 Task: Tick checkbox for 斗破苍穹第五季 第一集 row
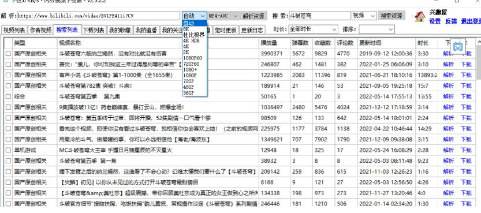(x=8, y=161)
